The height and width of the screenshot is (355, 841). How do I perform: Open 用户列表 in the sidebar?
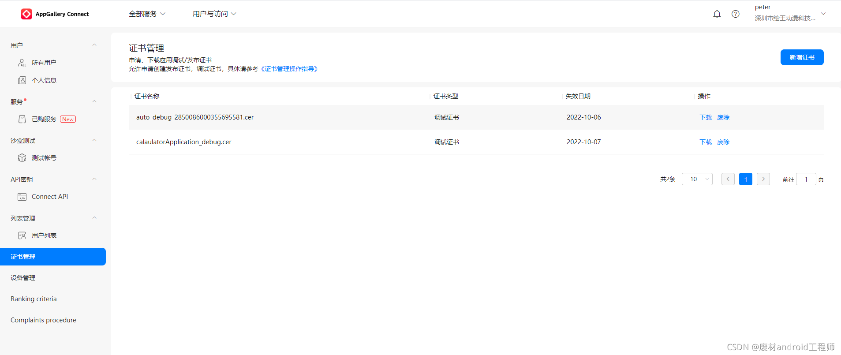44,235
